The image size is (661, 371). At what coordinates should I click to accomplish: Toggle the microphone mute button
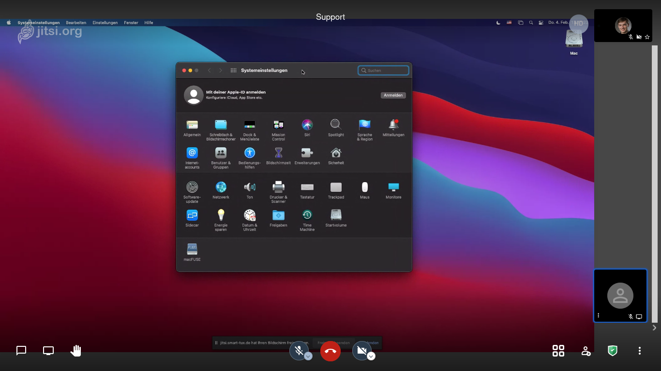click(x=299, y=351)
